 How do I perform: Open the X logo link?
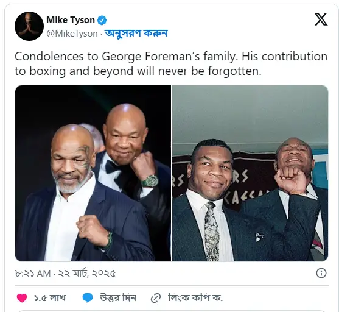pyautogui.click(x=321, y=19)
